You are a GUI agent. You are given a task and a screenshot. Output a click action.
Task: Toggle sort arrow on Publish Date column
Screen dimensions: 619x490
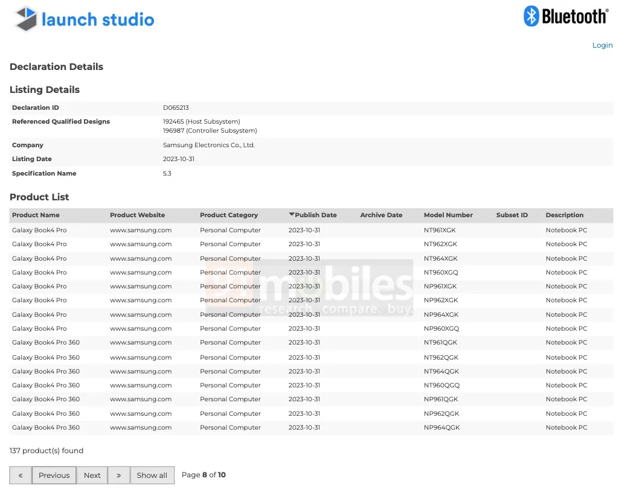pyautogui.click(x=292, y=215)
